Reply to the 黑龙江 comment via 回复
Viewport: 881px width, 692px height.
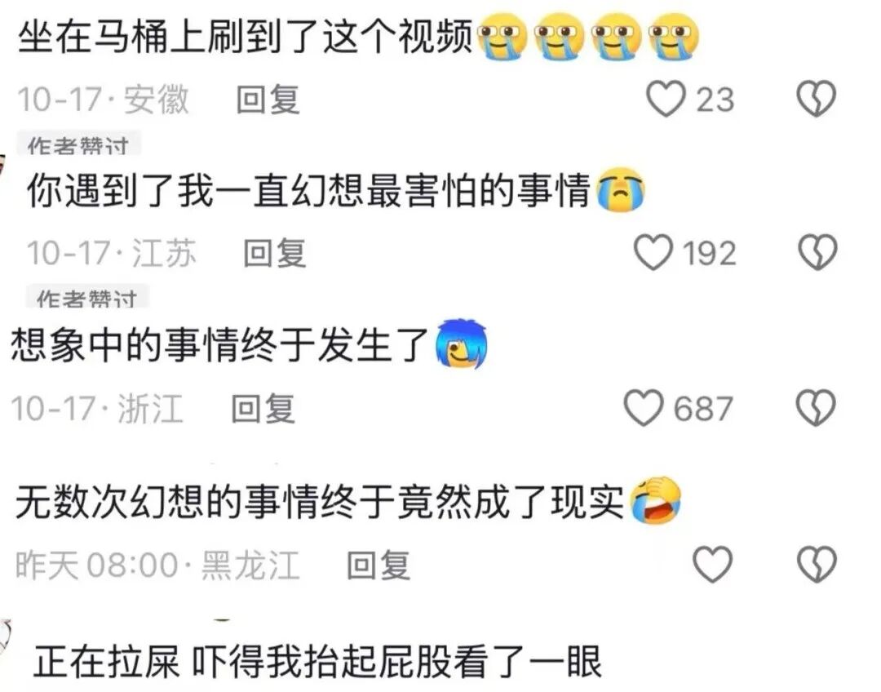tap(379, 565)
